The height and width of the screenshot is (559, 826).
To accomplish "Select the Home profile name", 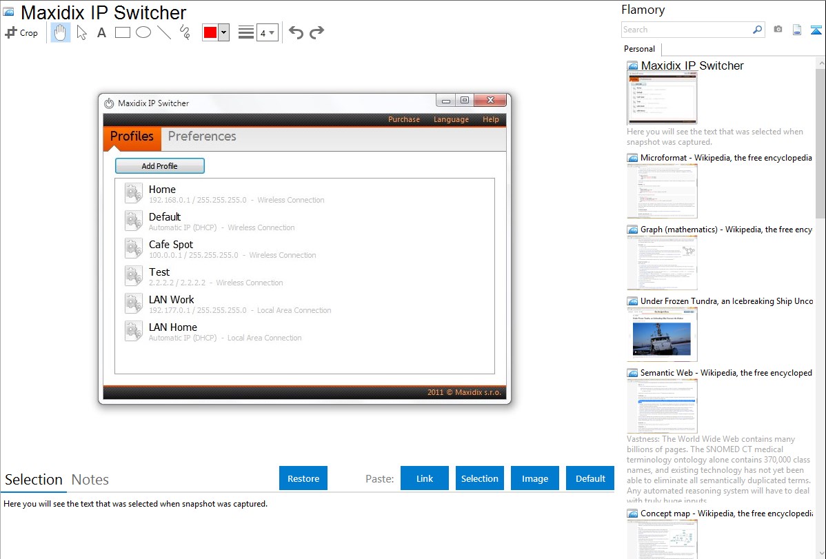I will pyautogui.click(x=162, y=190).
